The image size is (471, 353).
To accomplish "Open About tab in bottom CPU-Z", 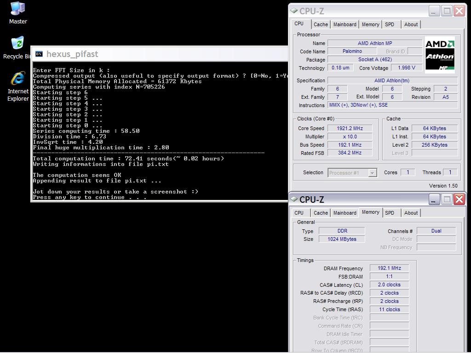I will (x=411, y=213).
